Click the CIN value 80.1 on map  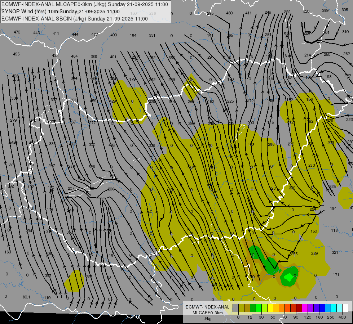26,297
